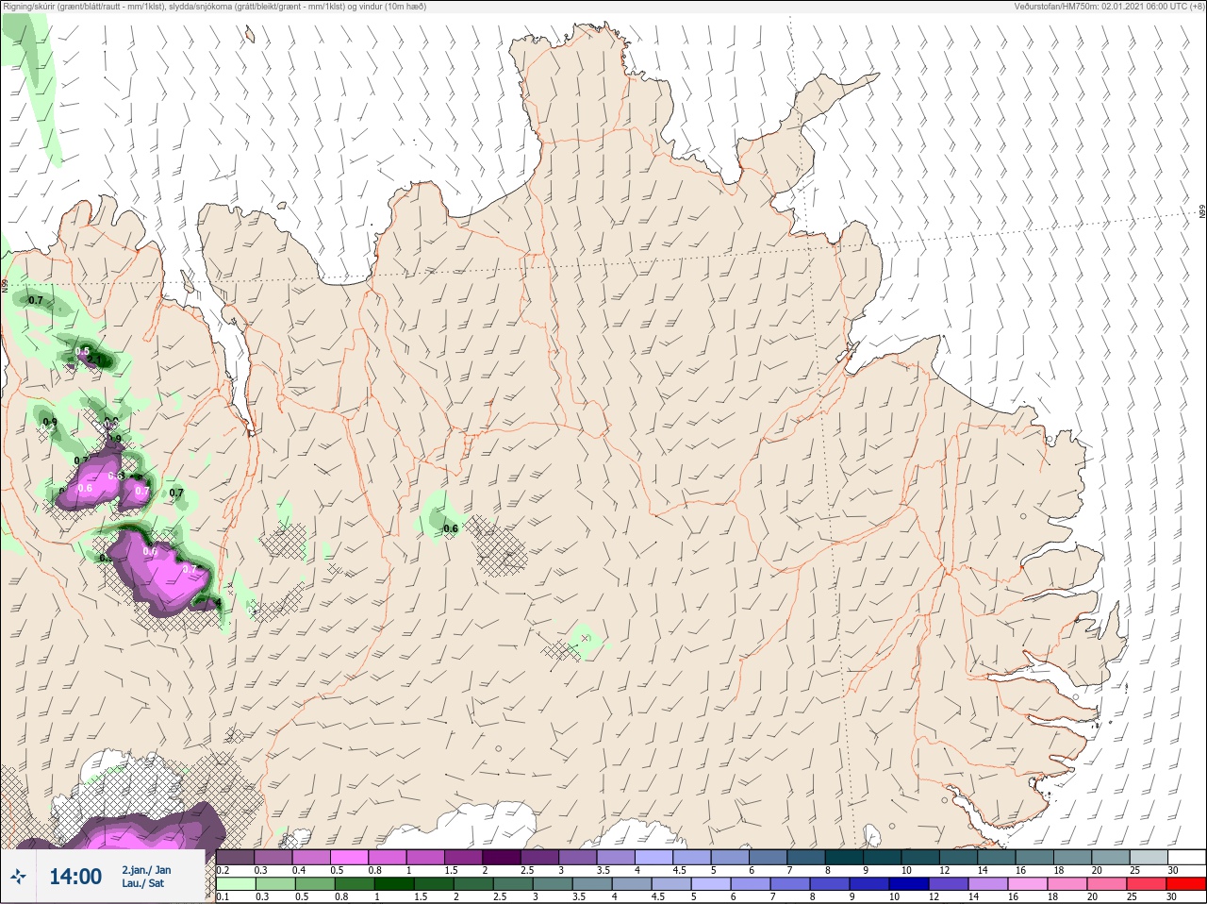Click the 0.9 precipitation value on the western map
1207x904 pixels.
point(50,423)
